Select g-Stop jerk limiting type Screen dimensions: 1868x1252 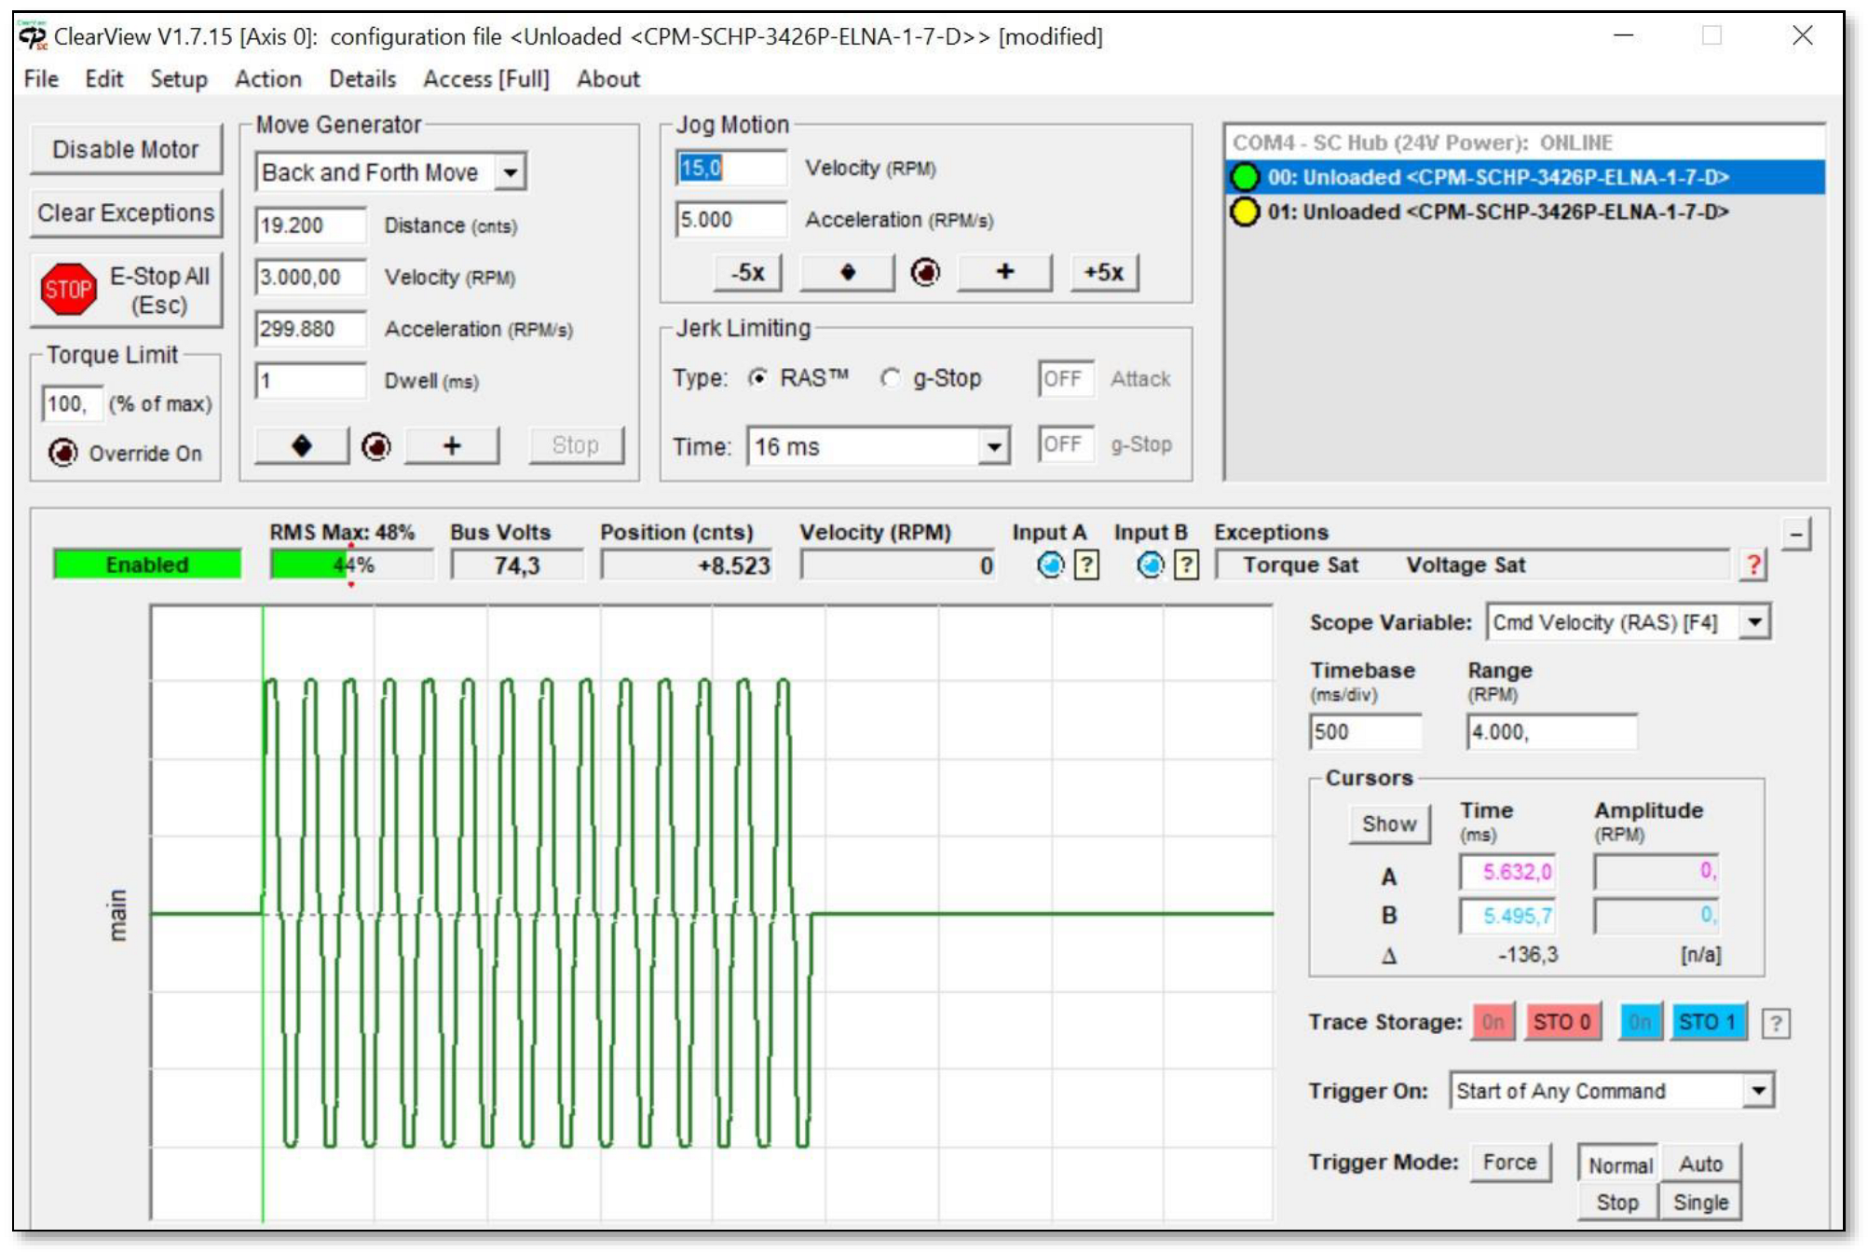891,378
